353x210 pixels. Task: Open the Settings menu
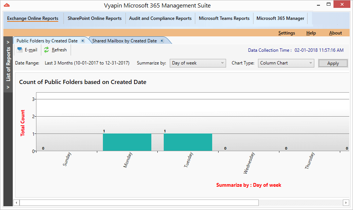click(x=287, y=33)
